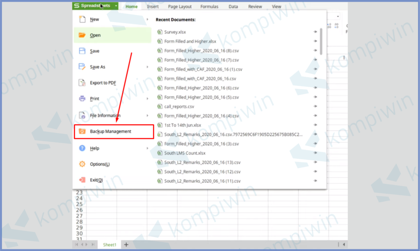Open the Spreadsheets menu dropdown arrow
This screenshot has width=420, height=251.
[116, 6]
